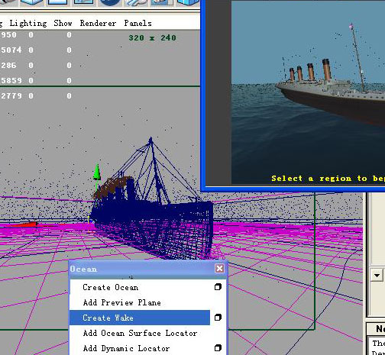The image size is (385, 355).
Task: Click the 2779 value in the viewport display
Action: [11, 95]
